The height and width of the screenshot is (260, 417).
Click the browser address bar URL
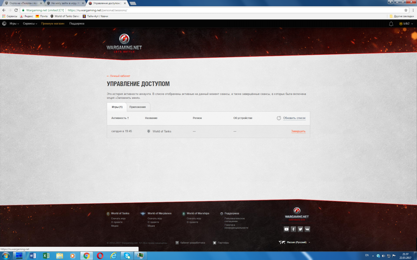click(x=97, y=10)
